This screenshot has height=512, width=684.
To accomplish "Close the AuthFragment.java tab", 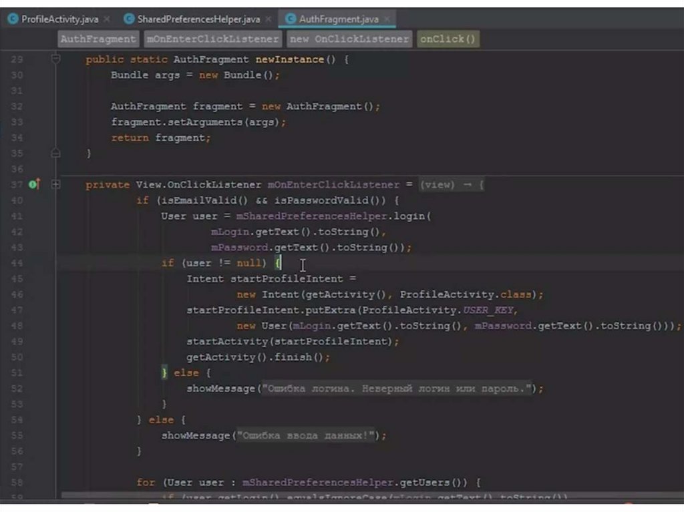I will click(x=387, y=19).
